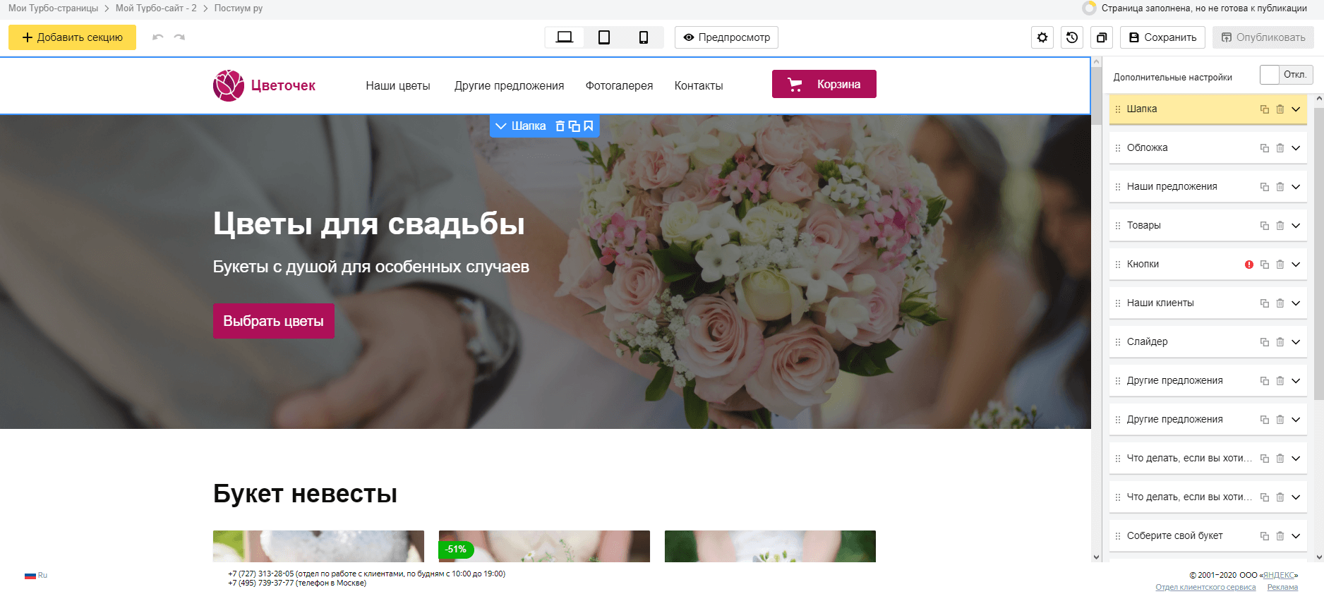Click the Мои Турбо-страницы breadcrumb link
1324x606 pixels.
pos(53,8)
